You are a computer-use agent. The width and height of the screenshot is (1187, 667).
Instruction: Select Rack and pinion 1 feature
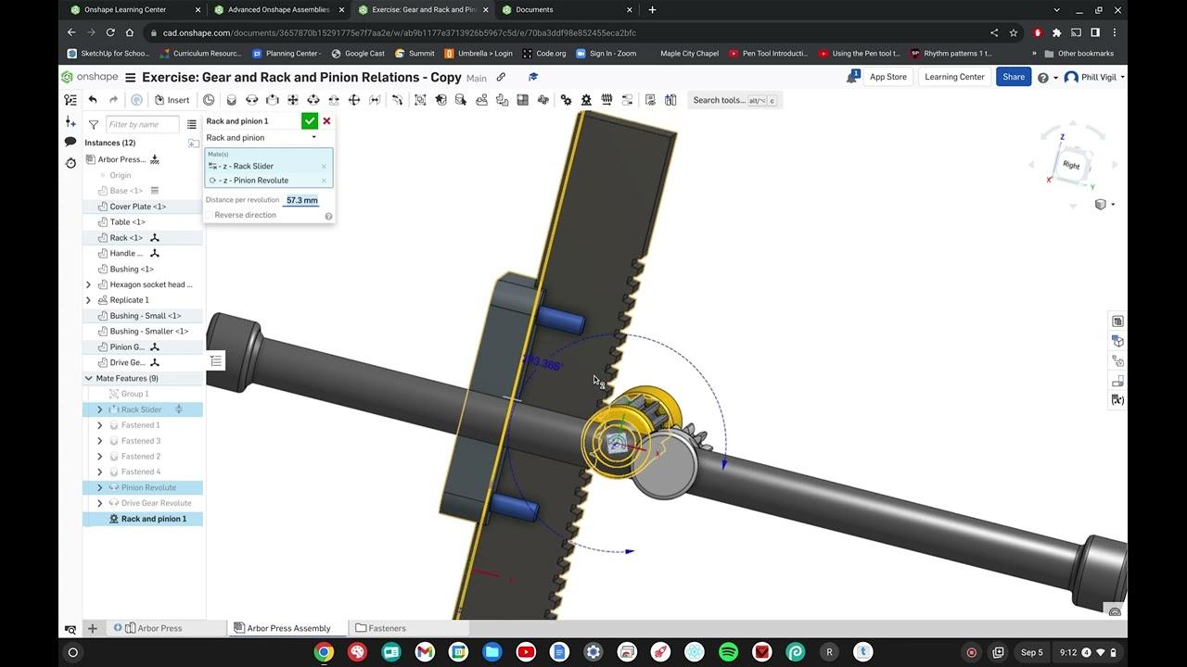pos(154,519)
